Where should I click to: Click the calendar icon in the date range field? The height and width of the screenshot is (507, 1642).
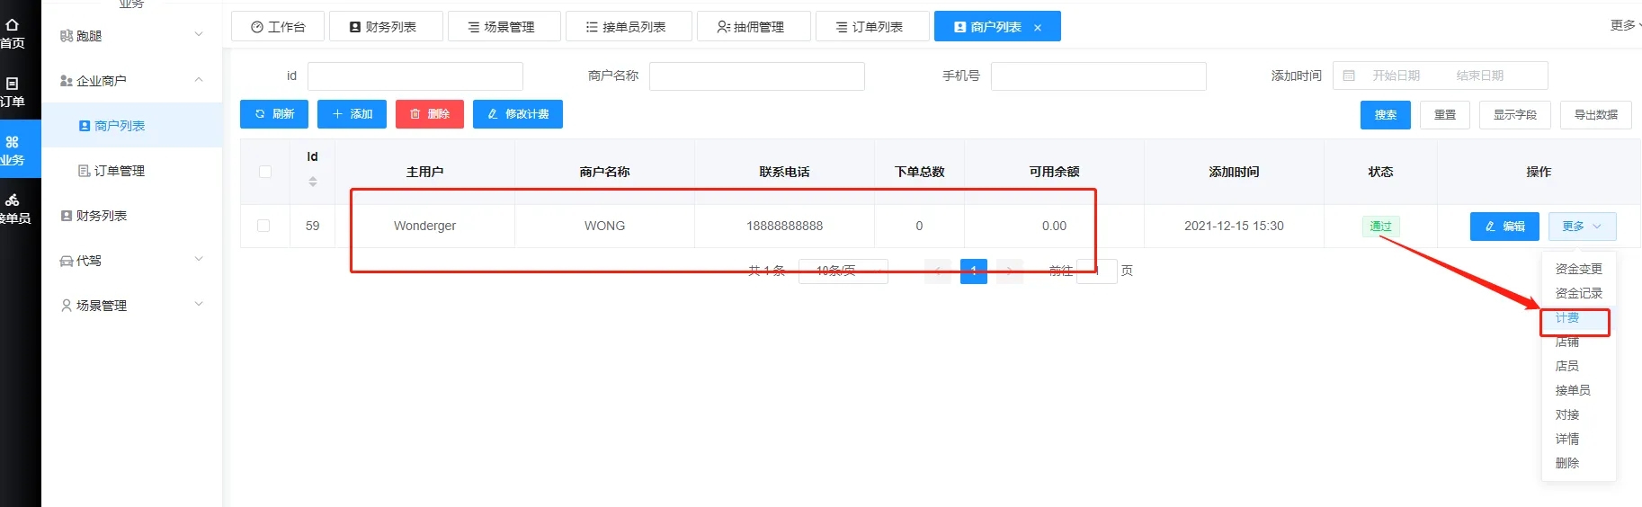pyautogui.click(x=1349, y=76)
